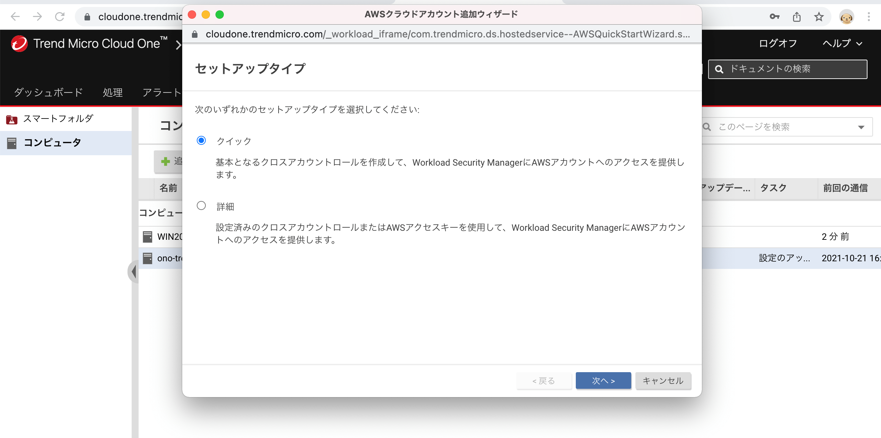This screenshot has height=438, width=881.
Task: Click the 次へ > button
Action: (603, 380)
